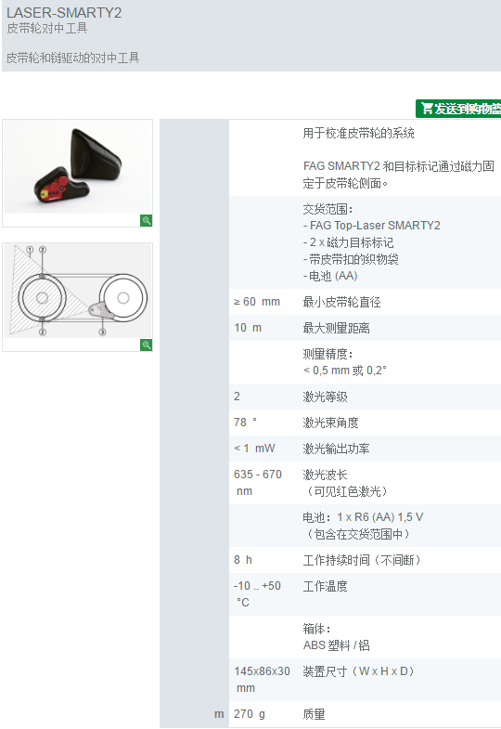
Task: Click the 激光输出功率 row label
Action: point(336,449)
